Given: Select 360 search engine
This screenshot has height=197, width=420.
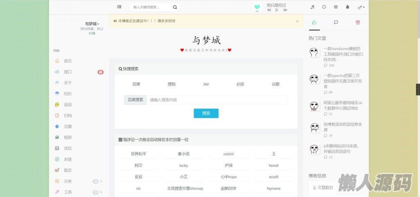Looking at the screenshot, I should click(x=206, y=84).
